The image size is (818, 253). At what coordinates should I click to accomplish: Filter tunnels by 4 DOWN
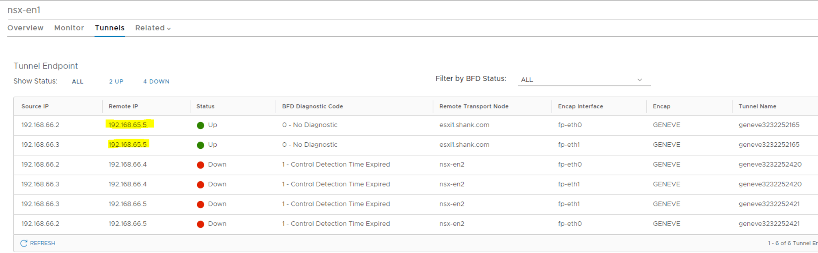click(x=156, y=81)
